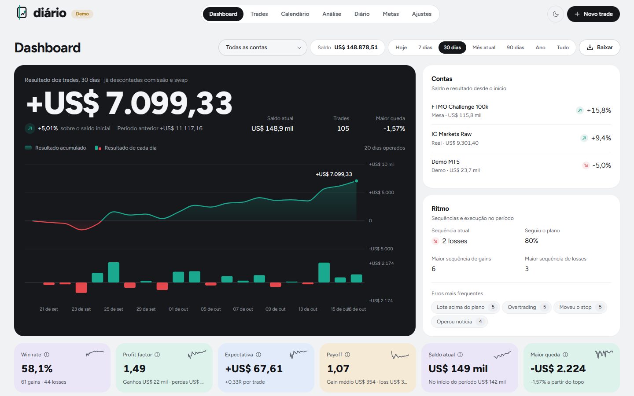Click the Expectativa +US$ 67,61 value
634x396 pixels.
tap(254, 369)
